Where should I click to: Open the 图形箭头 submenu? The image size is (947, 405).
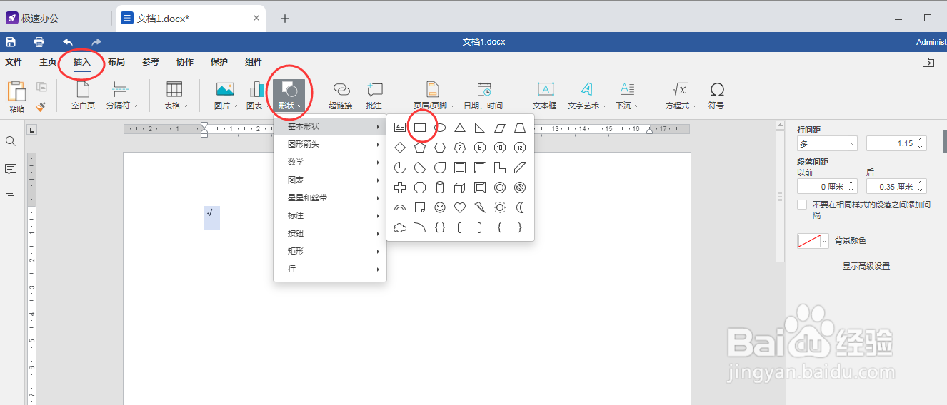pos(330,144)
